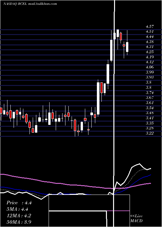Screen dimensions: 162x227
Task: Click the 3.67 price axis label
Action: (150, 98)
